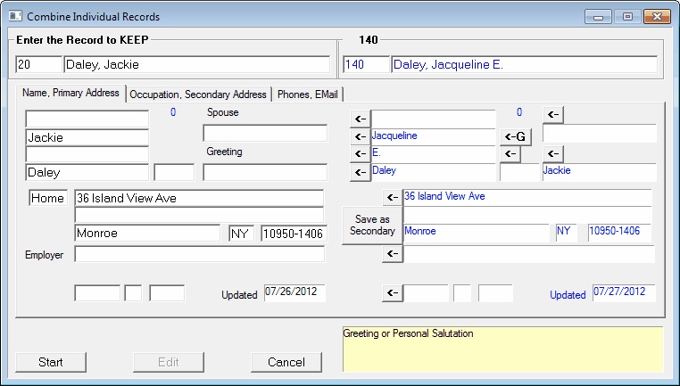Image resolution: width=680 pixels, height=386 pixels.
Task: Click record ID field containing 140
Action: tap(367, 64)
